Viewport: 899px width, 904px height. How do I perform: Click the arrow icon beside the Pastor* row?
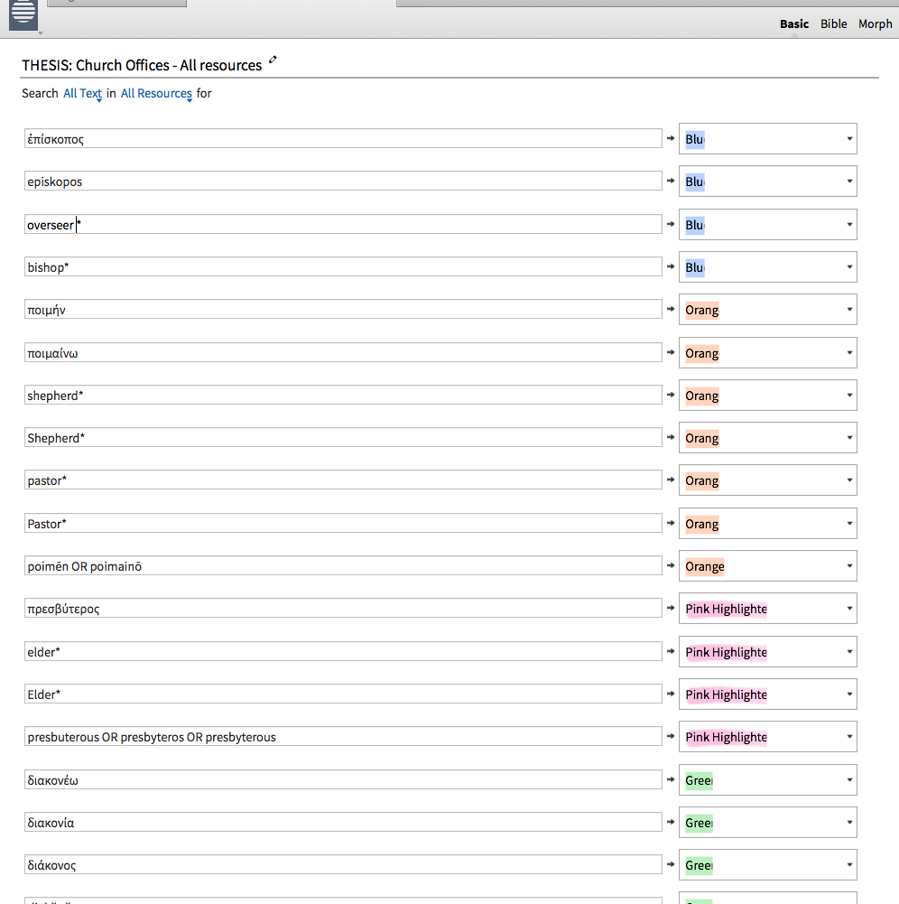pyautogui.click(x=670, y=523)
